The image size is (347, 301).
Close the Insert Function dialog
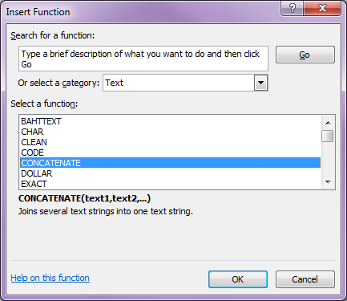322,8
